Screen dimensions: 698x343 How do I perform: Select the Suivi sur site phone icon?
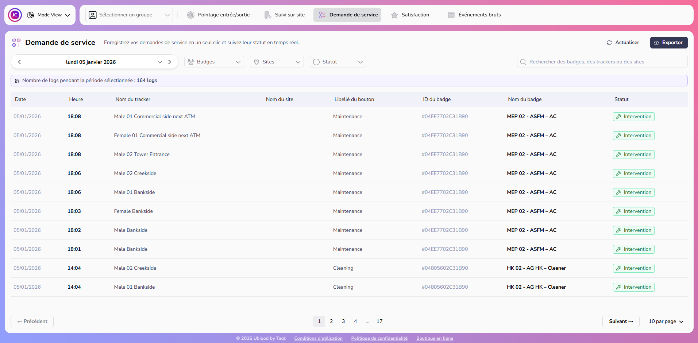point(268,15)
